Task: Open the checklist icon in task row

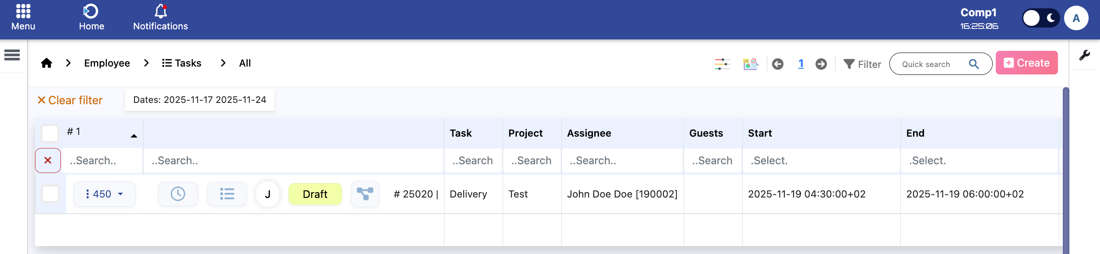Action: pos(227,194)
